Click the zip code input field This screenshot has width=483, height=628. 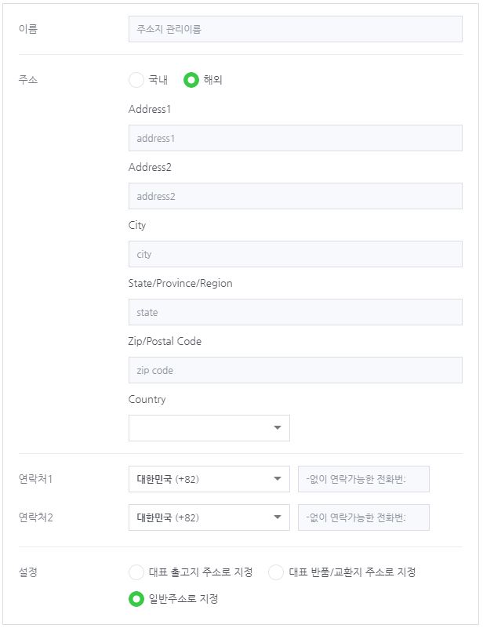[296, 370]
